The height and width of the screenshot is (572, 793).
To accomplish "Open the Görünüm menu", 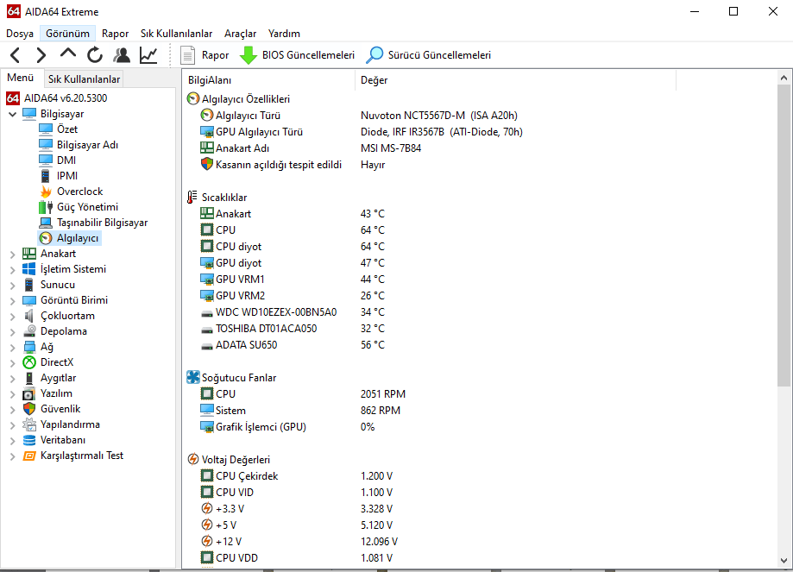I will 68,34.
